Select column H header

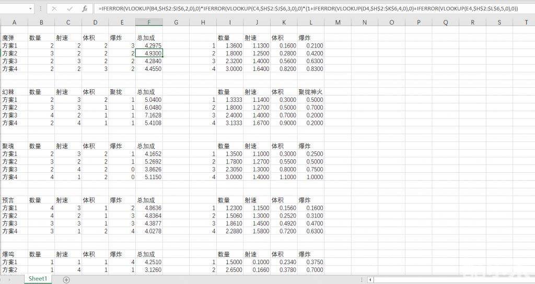[x=203, y=22]
